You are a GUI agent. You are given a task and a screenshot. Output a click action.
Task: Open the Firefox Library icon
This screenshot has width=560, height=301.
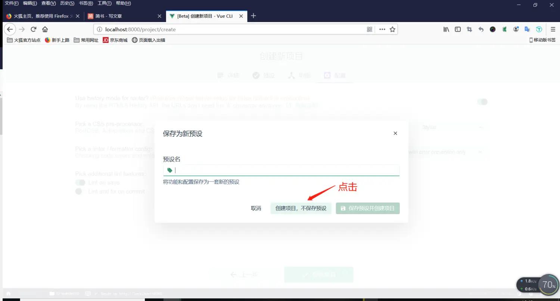[446, 29]
